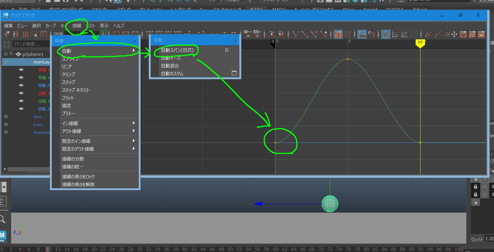This screenshot has height=252, width=494.
Task: Click the コマンド検索 search field
Action: [x=30, y=44]
